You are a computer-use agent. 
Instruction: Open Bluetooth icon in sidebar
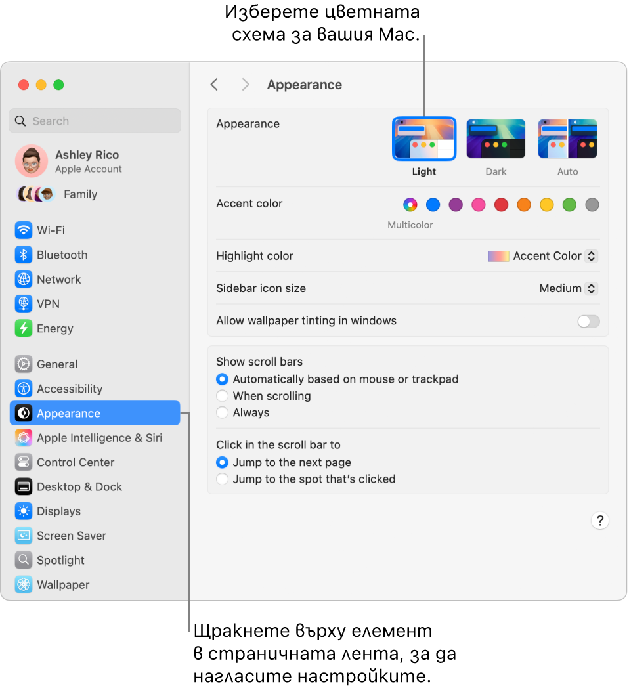[24, 255]
